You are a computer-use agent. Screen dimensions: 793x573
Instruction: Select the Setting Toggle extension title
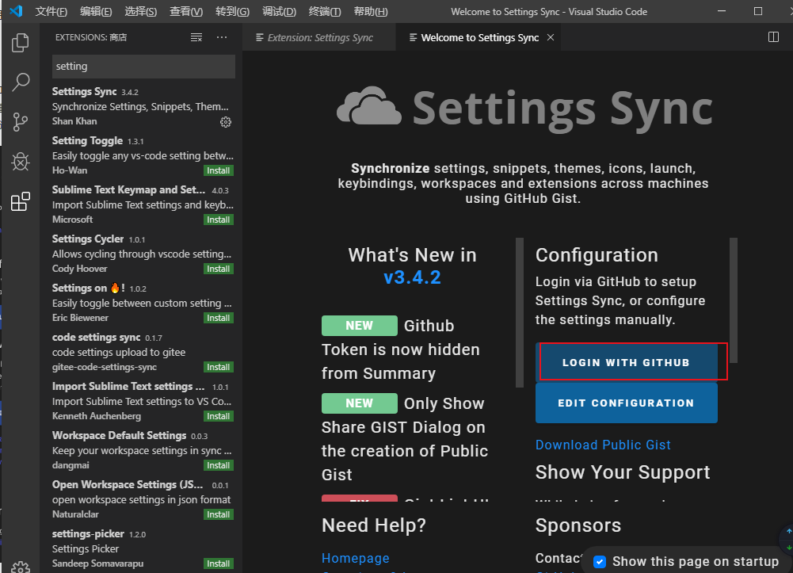tap(87, 140)
